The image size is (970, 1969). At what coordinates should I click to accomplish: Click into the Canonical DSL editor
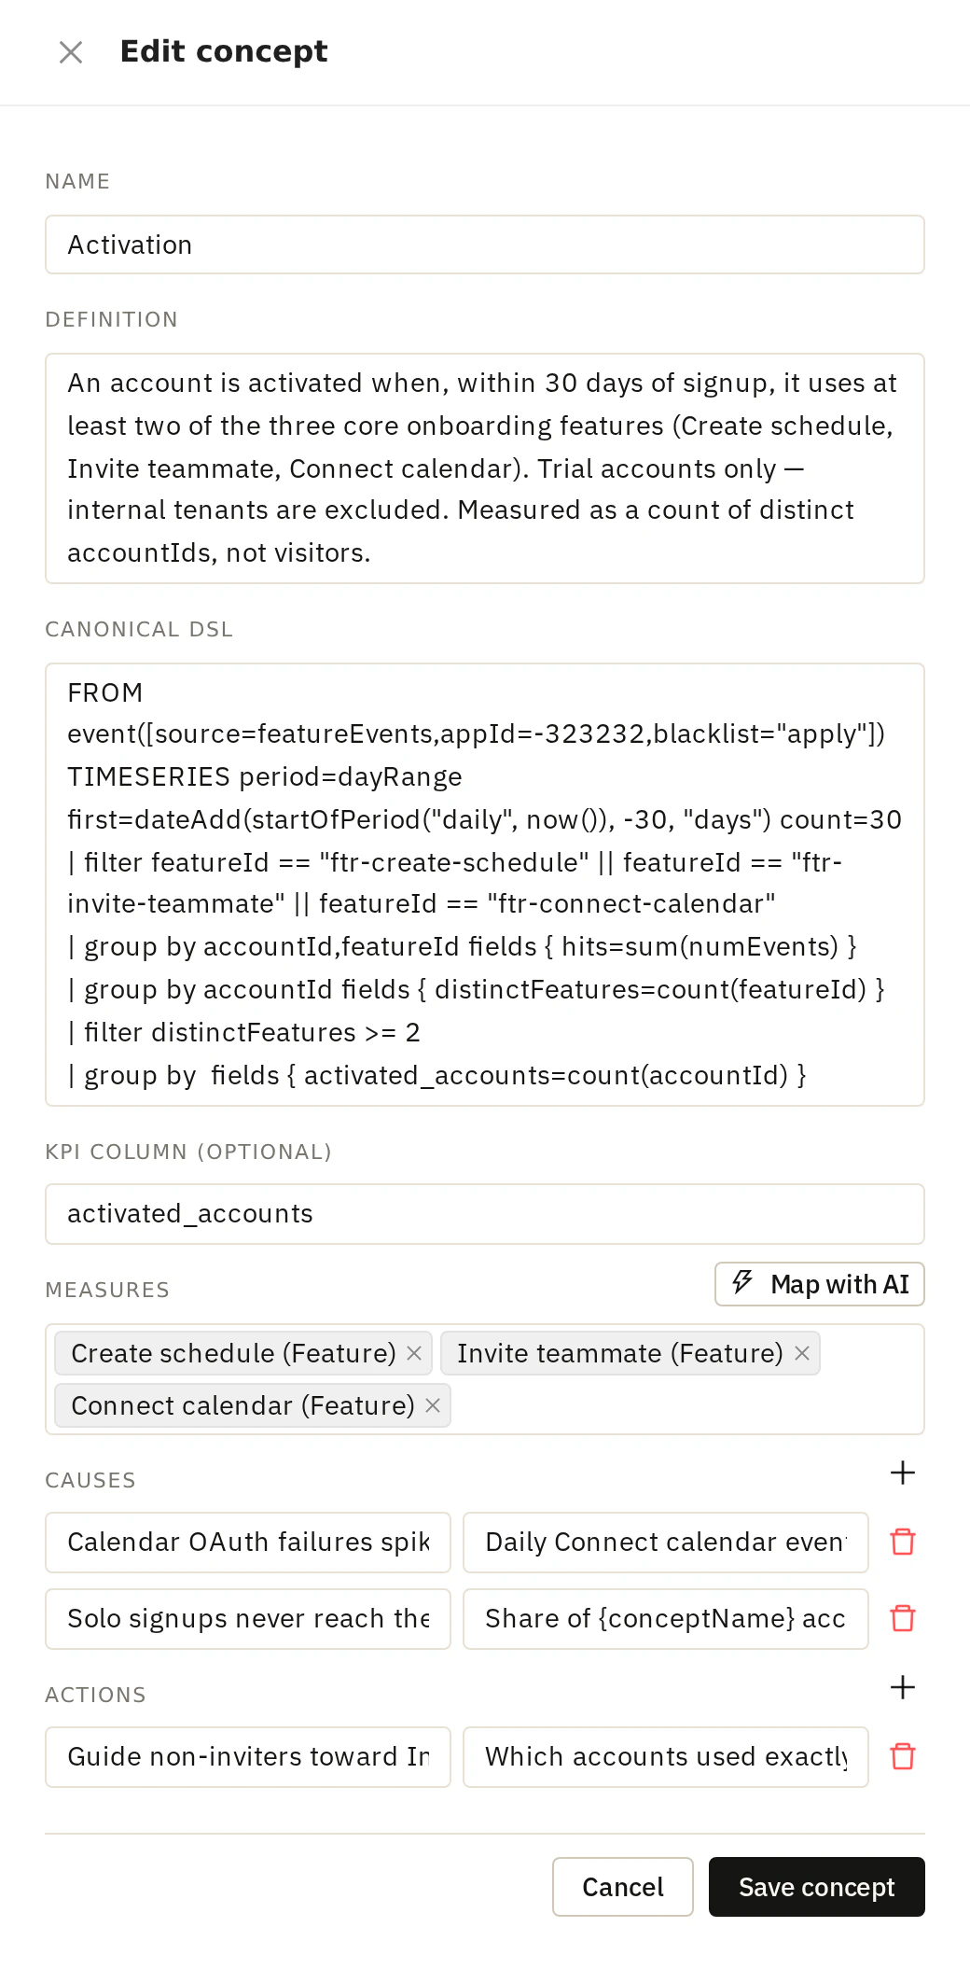click(485, 885)
